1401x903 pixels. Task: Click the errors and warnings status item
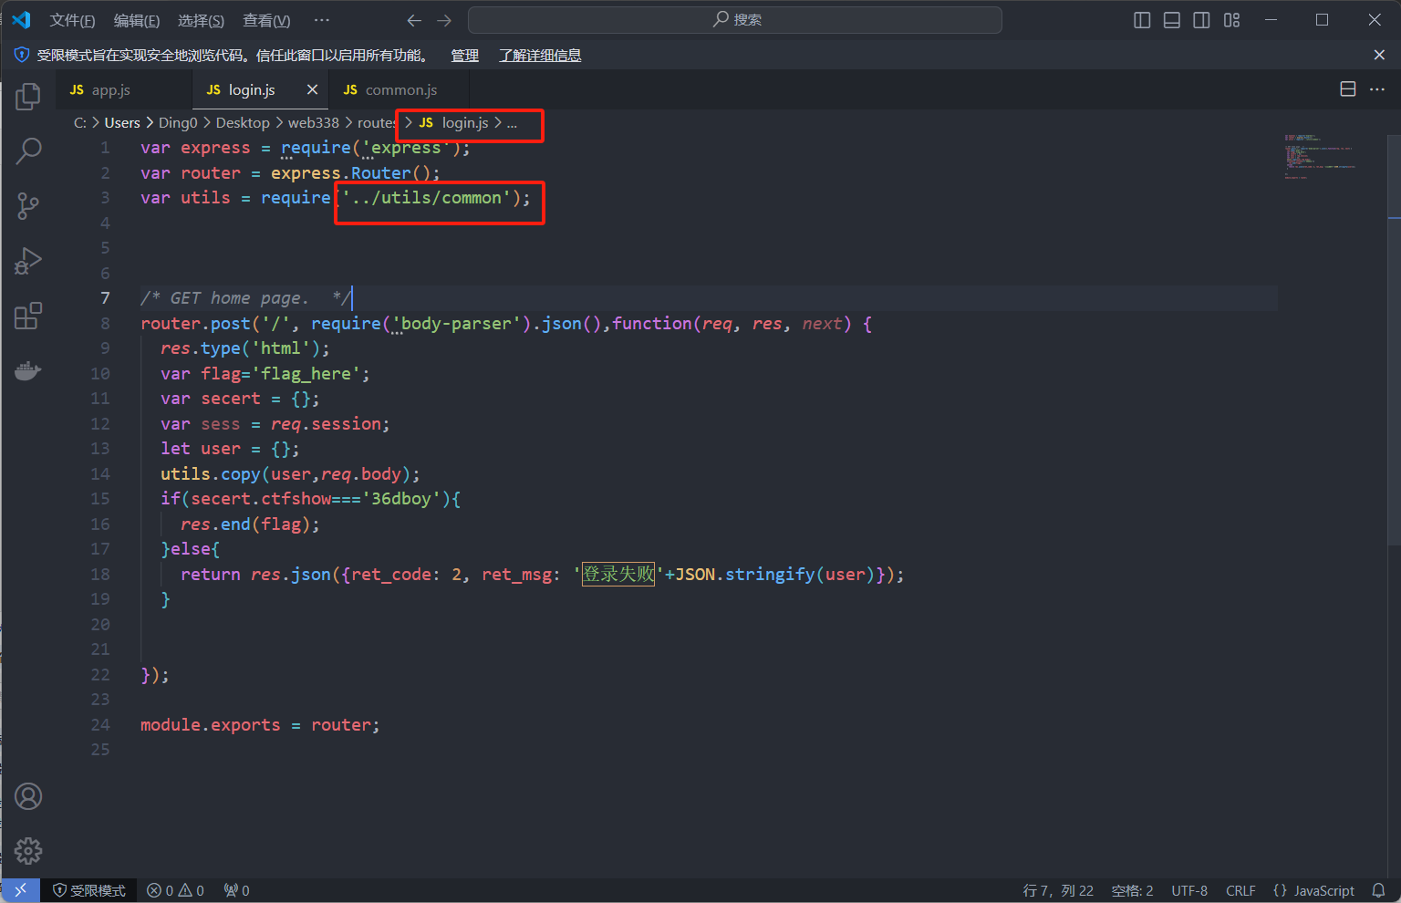pyautogui.click(x=175, y=890)
